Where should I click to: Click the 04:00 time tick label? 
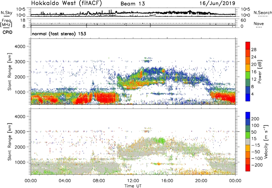pos(65,181)
